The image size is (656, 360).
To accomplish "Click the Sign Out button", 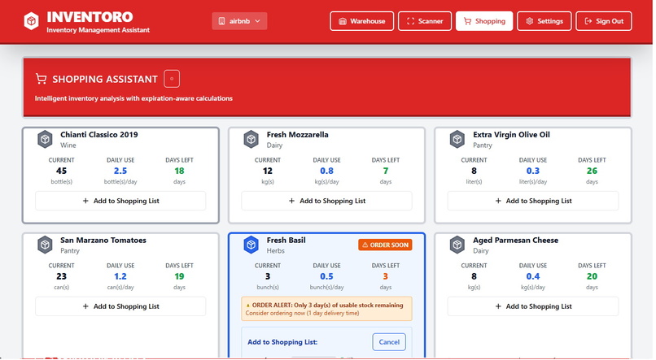I will [x=604, y=21].
